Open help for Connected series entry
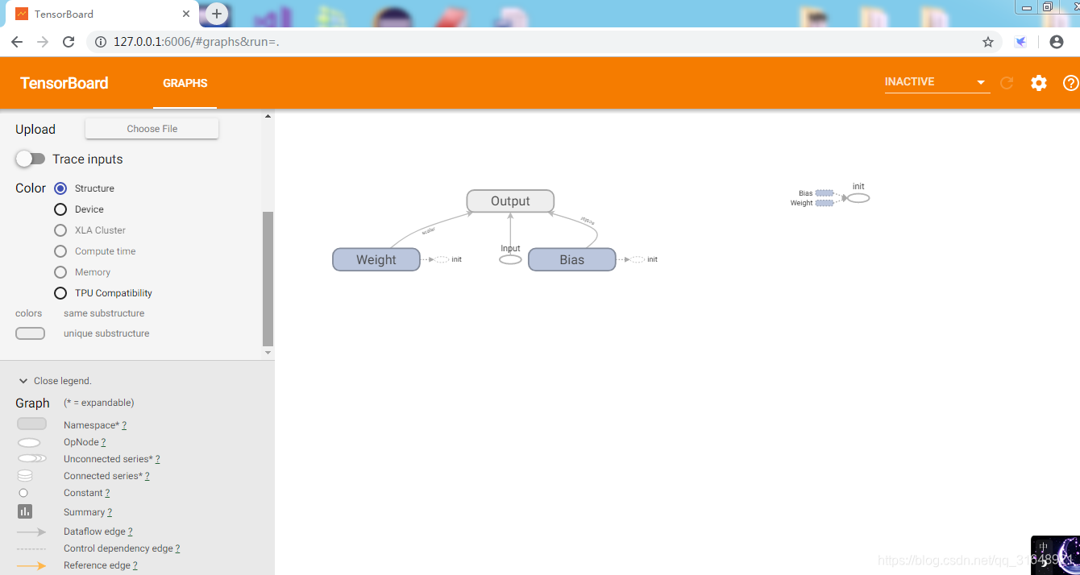Screen dimensions: 1080x575 coord(147,476)
